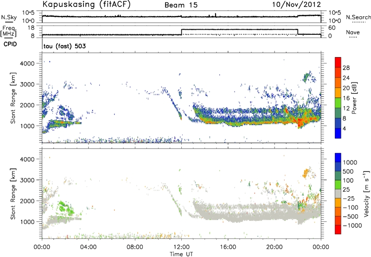Click the 'tau (fast) 503' text
This screenshot has height=257, width=371.
coord(64,46)
